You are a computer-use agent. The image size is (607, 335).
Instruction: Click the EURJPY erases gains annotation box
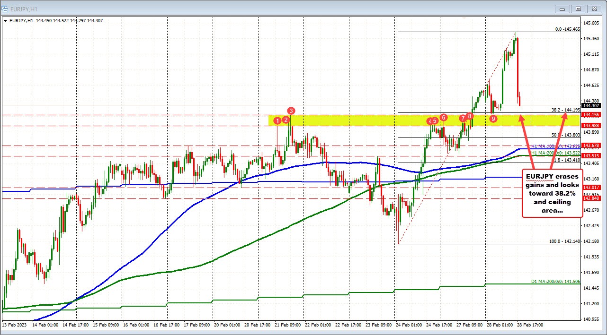pos(552,192)
